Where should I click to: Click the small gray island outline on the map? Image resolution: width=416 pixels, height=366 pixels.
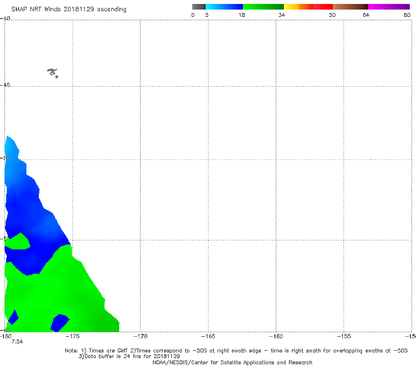(52, 73)
